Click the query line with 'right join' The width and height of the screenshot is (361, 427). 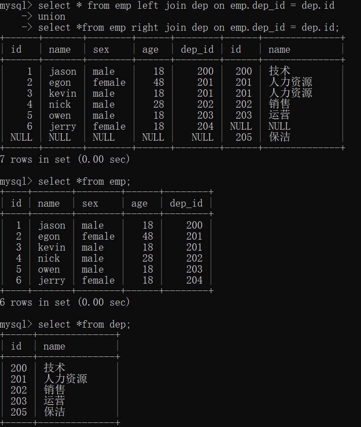(x=180, y=27)
